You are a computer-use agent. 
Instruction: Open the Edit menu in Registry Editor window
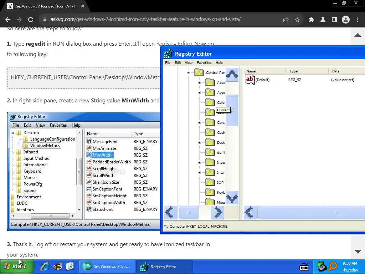(x=178, y=63)
